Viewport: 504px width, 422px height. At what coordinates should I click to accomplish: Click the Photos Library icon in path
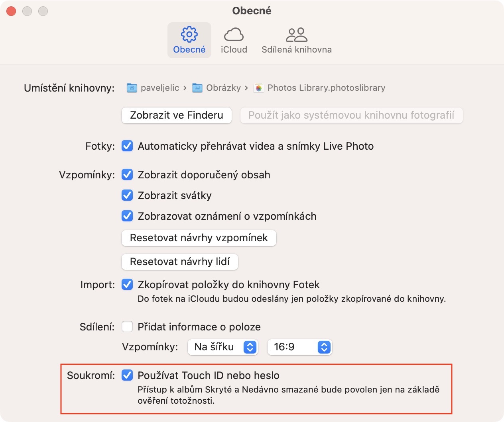click(259, 88)
